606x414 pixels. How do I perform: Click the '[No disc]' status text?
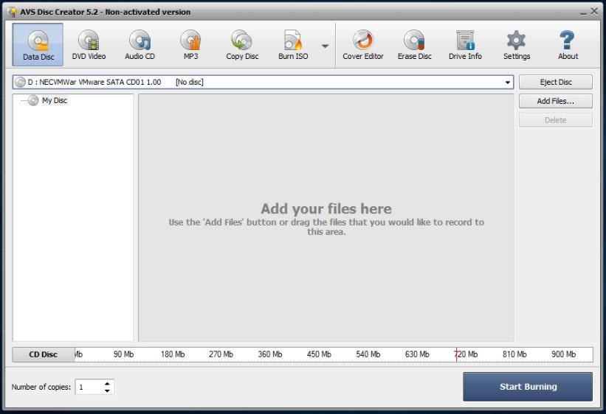pos(190,83)
